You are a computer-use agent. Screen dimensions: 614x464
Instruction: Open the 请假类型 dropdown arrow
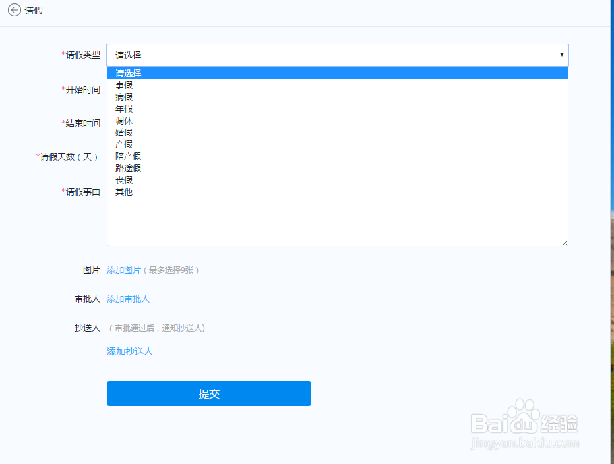click(561, 55)
